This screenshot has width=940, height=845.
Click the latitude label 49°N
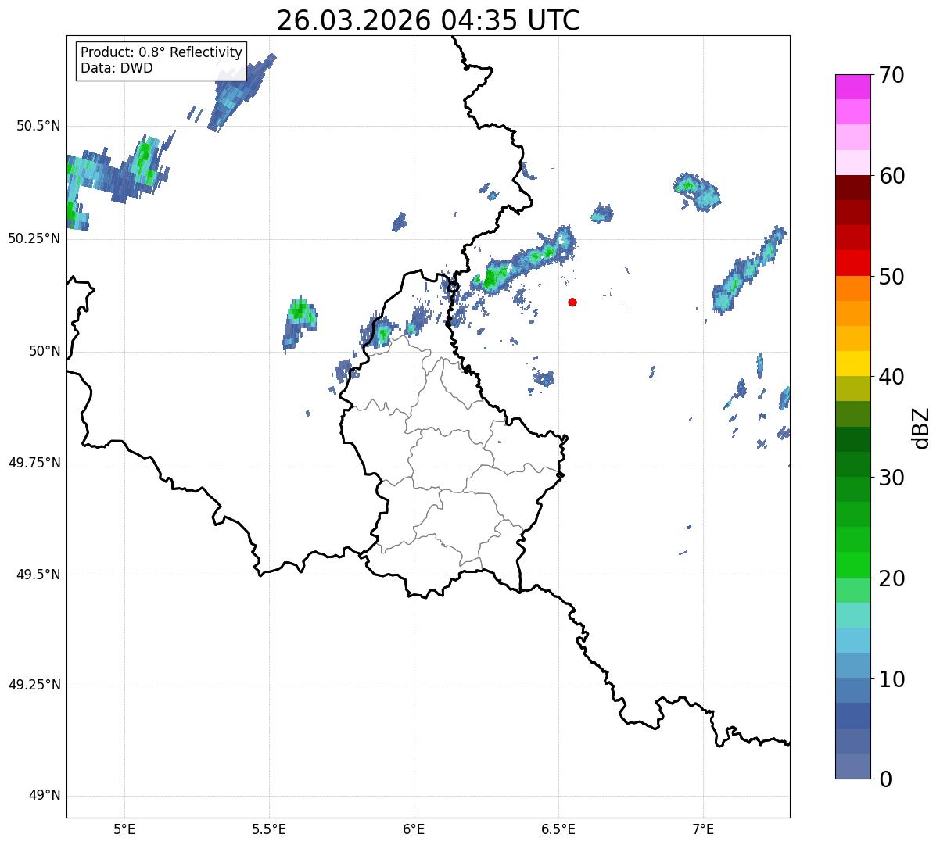click(x=45, y=796)
